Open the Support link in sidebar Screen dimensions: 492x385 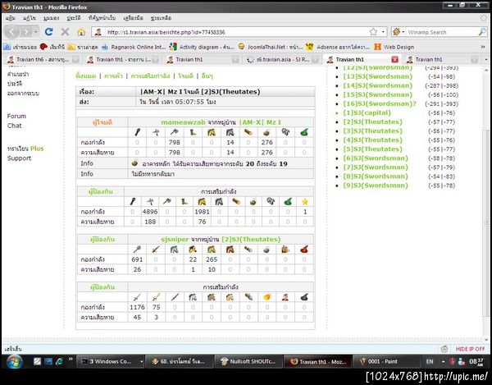[x=19, y=158]
